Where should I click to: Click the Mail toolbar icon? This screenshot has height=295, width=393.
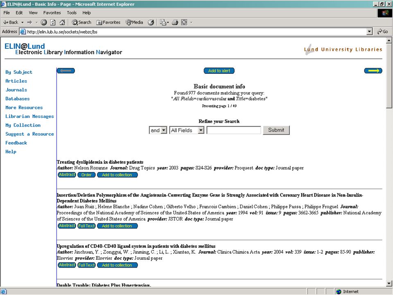[163, 22]
